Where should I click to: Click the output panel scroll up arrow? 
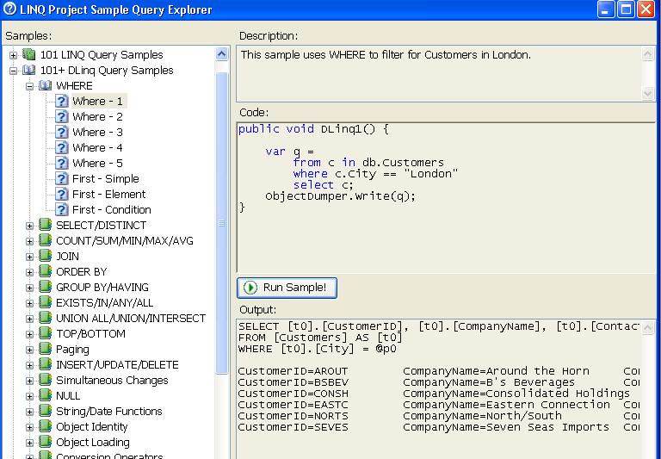(648, 327)
